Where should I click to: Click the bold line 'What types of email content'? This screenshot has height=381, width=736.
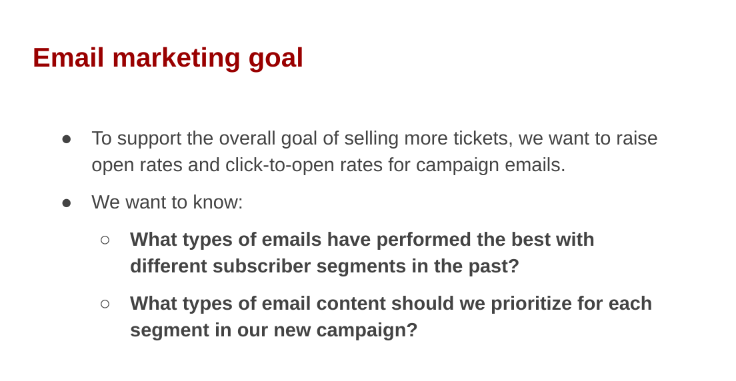pos(391,303)
